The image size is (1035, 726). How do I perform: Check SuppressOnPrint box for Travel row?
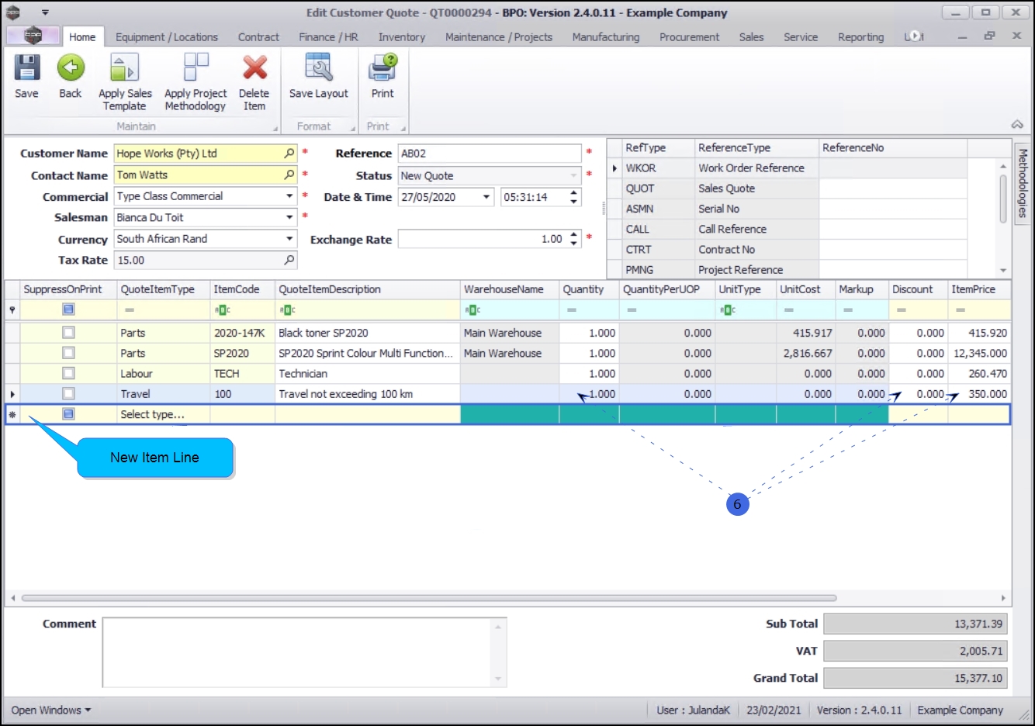point(69,394)
